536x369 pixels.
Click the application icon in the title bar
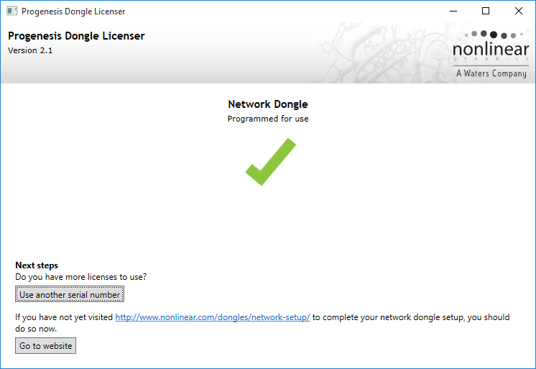tap(12, 11)
